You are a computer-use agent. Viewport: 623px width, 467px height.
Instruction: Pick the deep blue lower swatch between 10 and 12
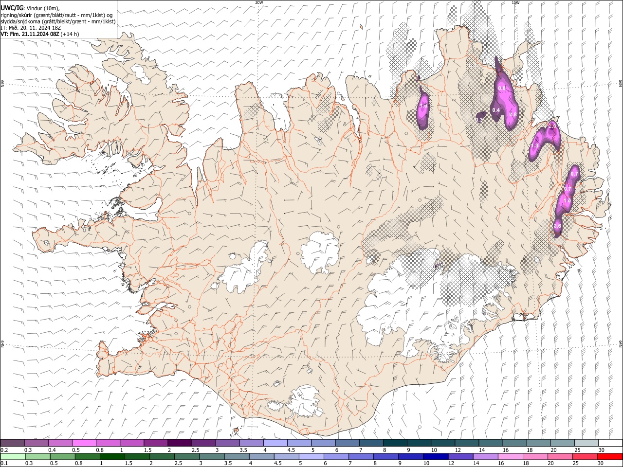coord(436,456)
